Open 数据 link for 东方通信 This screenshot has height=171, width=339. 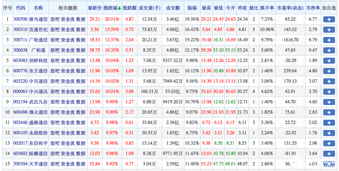[81, 71]
